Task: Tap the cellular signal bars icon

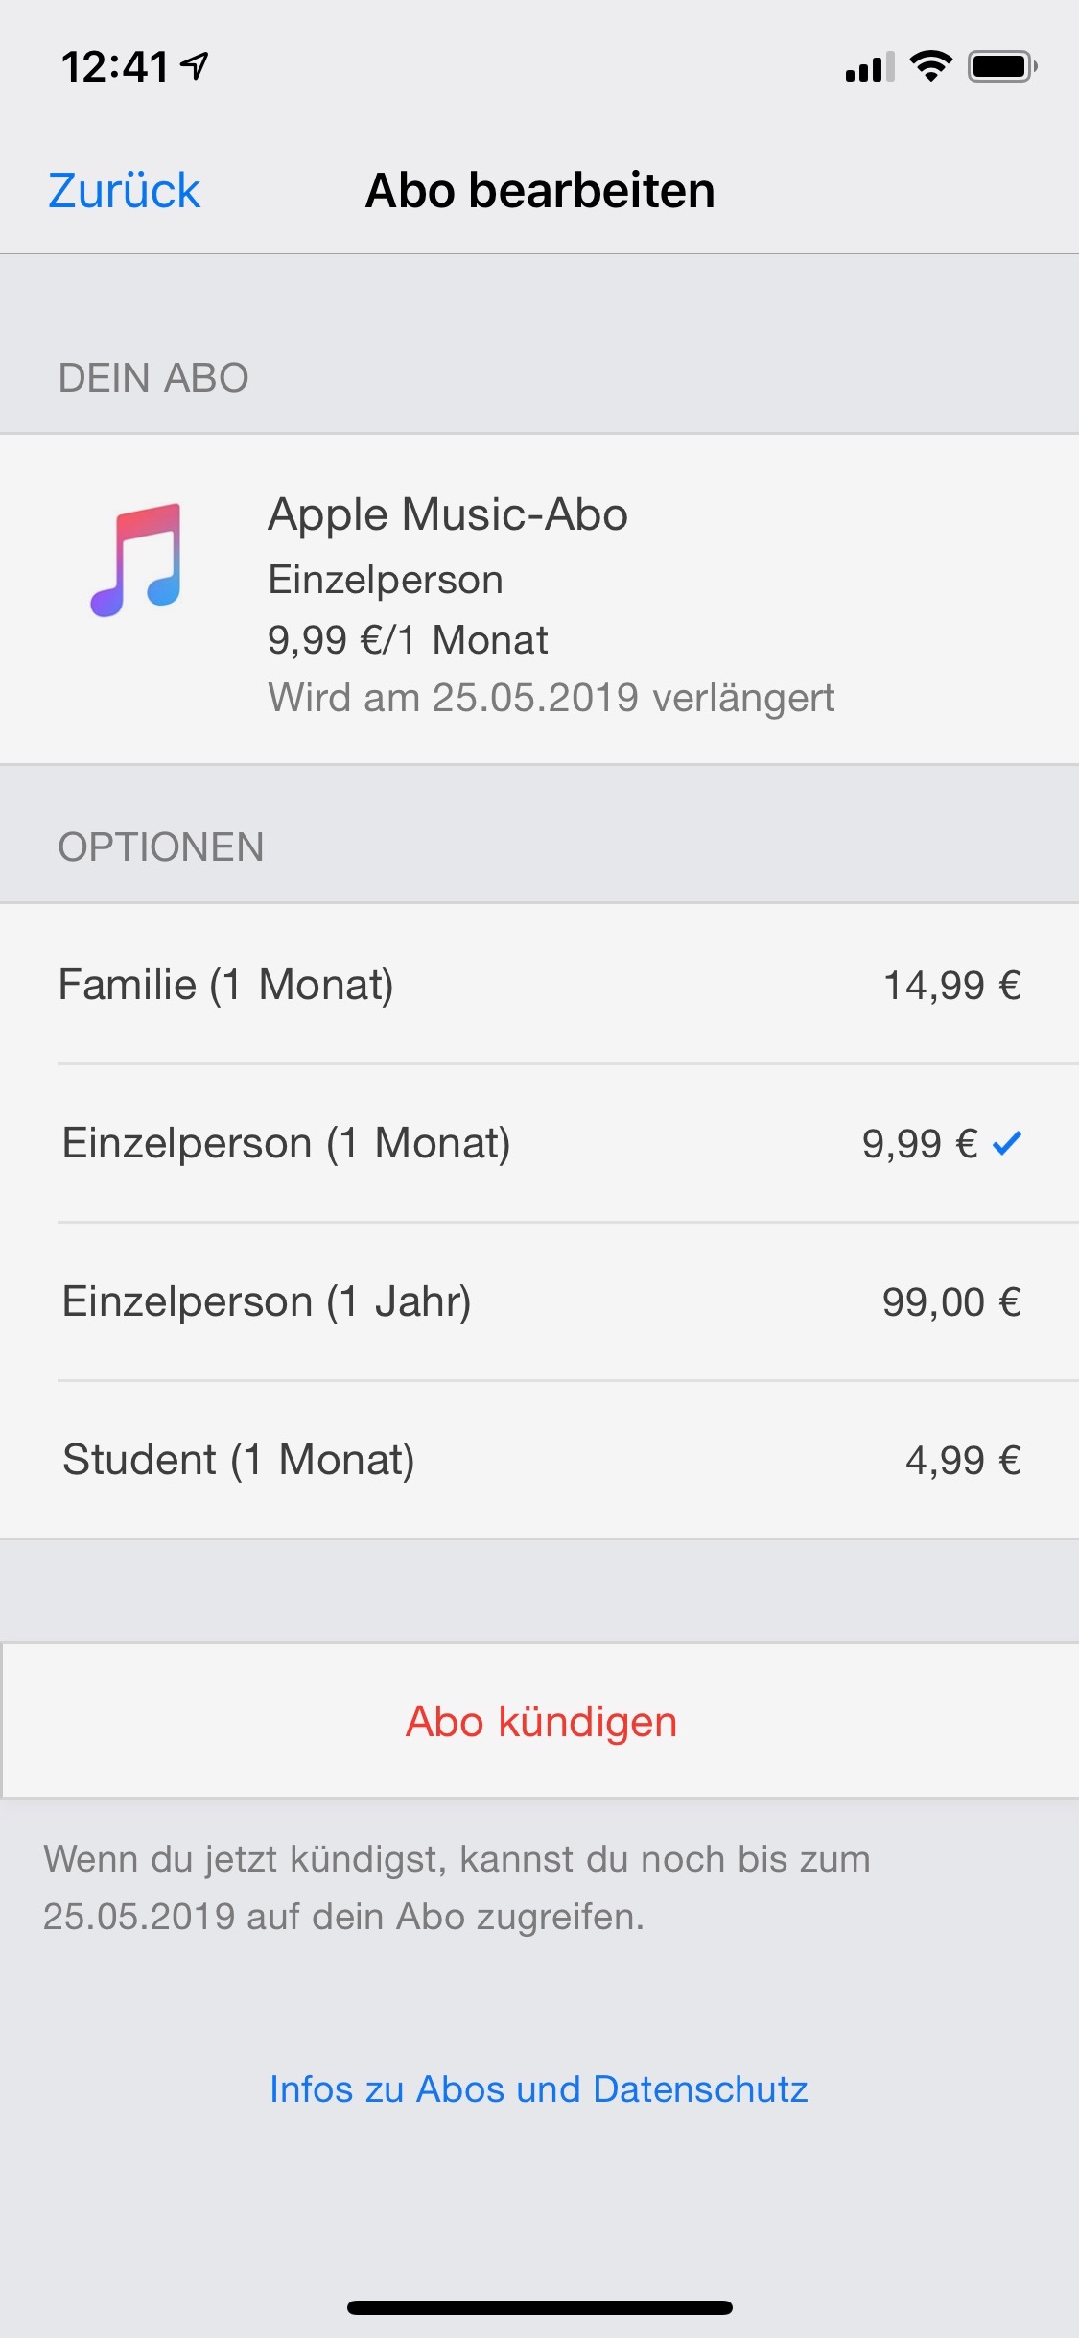Action: (869, 67)
